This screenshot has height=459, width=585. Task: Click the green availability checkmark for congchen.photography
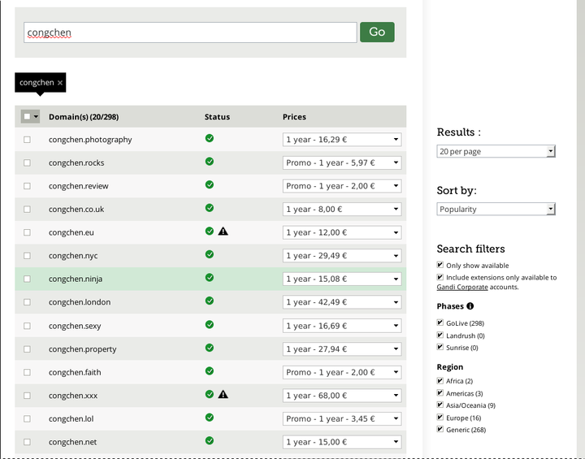tap(210, 139)
